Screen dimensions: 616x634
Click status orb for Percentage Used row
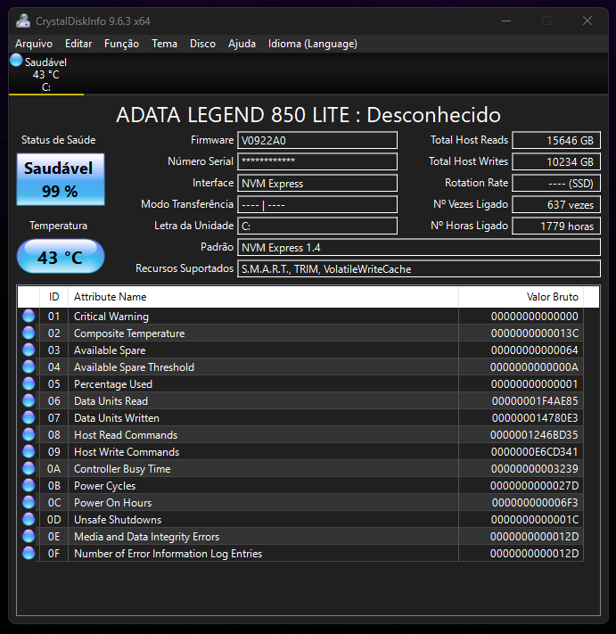(x=29, y=383)
